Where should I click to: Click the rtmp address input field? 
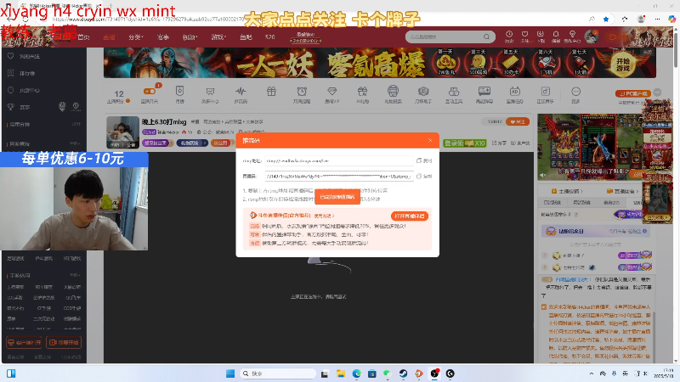pyautogui.click(x=338, y=160)
